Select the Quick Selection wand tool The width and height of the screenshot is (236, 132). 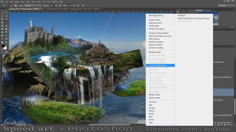coord(7,16)
